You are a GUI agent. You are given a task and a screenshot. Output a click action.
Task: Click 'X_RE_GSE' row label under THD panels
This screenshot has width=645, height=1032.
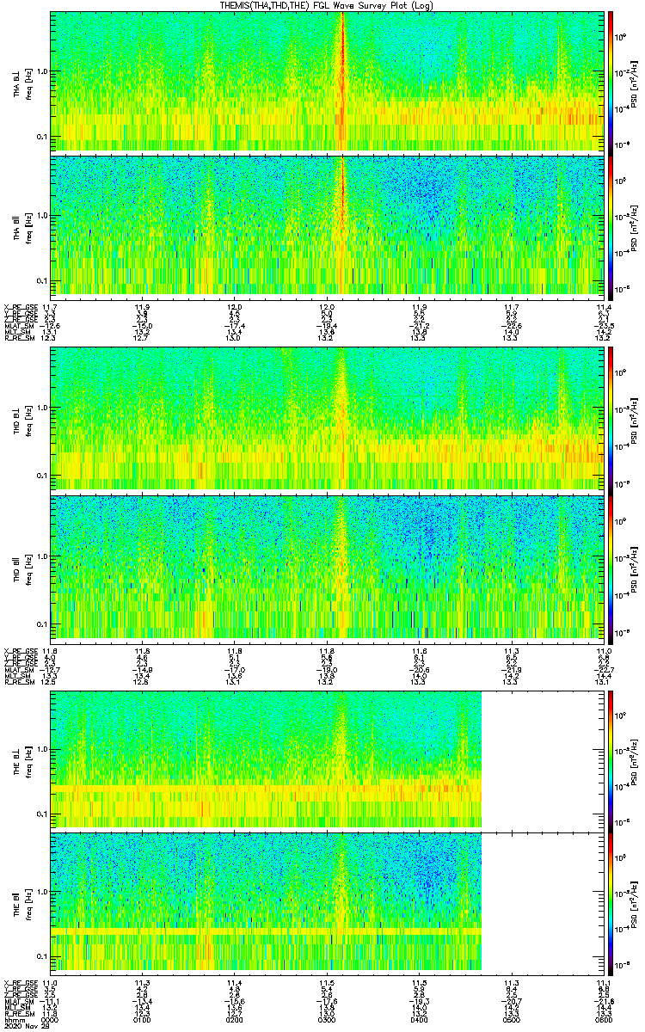click(20, 649)
